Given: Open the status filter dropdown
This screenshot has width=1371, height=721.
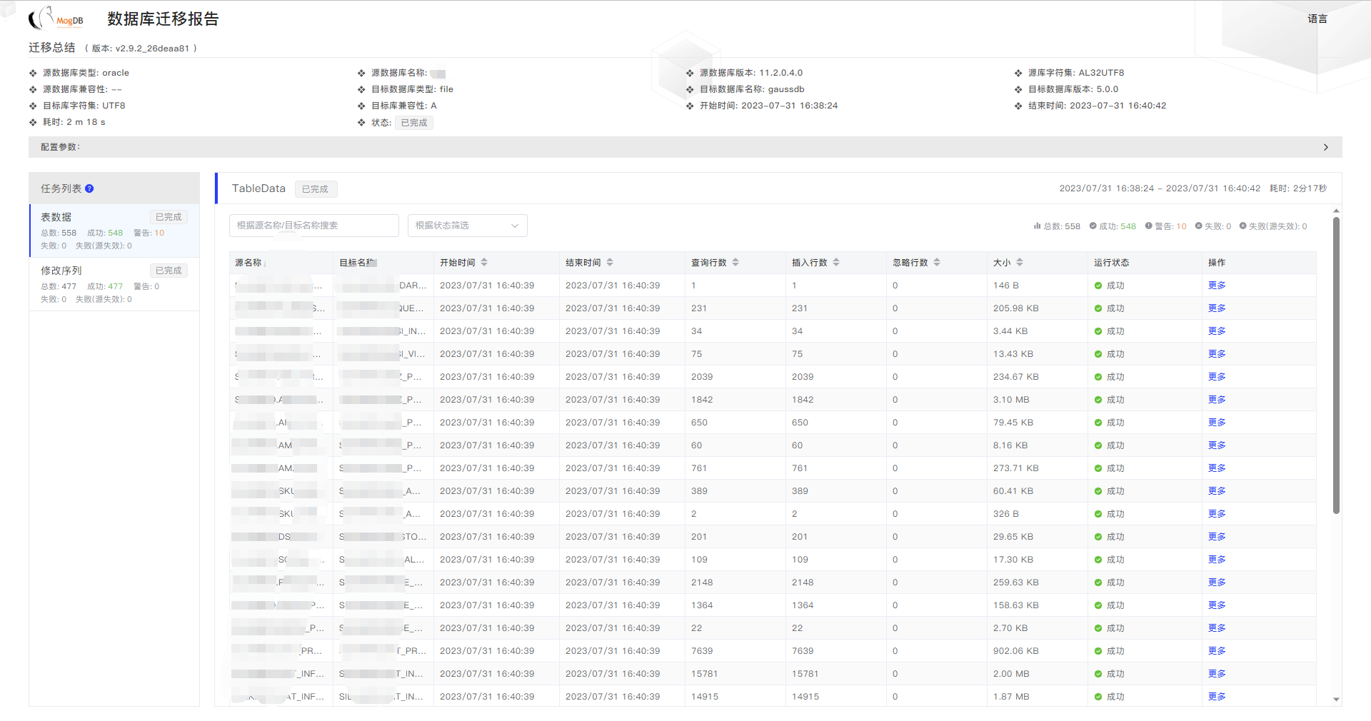Looking at the screenshot, I should coord(467,226).
